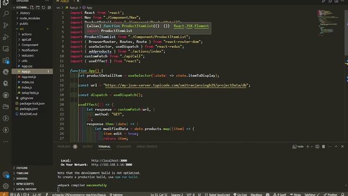The image size is (348, 196).
Task: Open the README.md file
Action: [28, 114]
